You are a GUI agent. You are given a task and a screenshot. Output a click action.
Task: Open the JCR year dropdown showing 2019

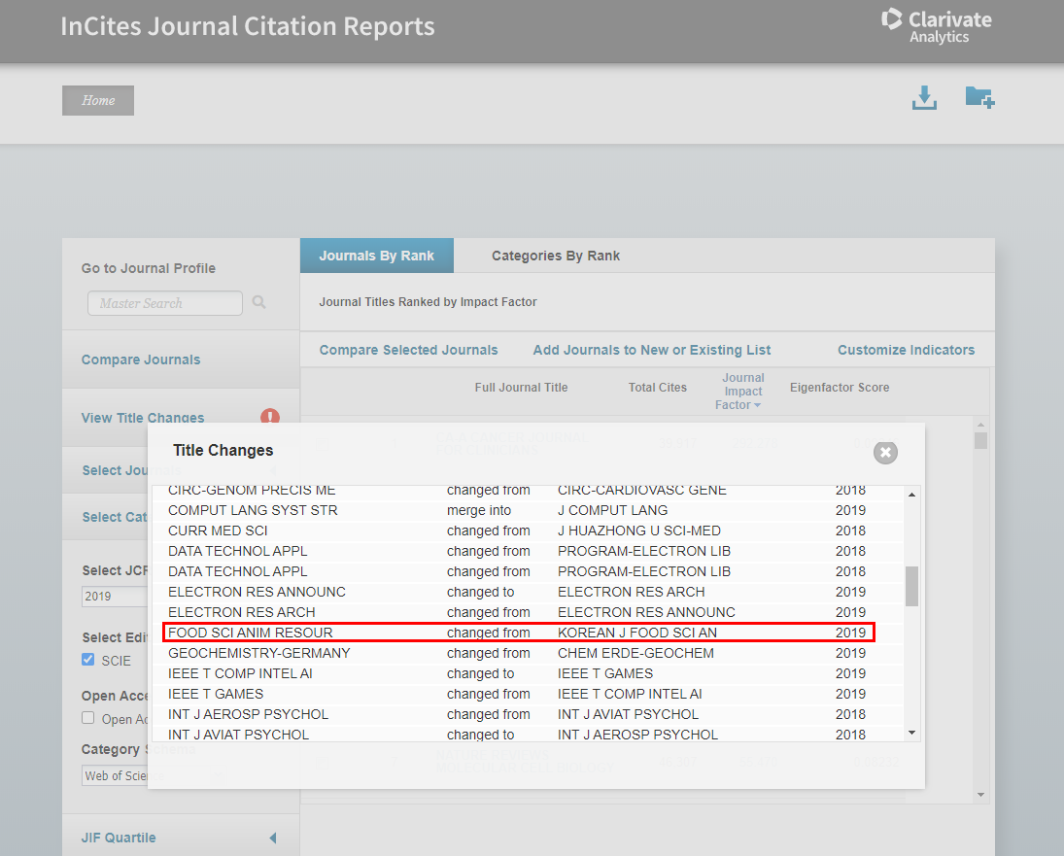point(115,597)
